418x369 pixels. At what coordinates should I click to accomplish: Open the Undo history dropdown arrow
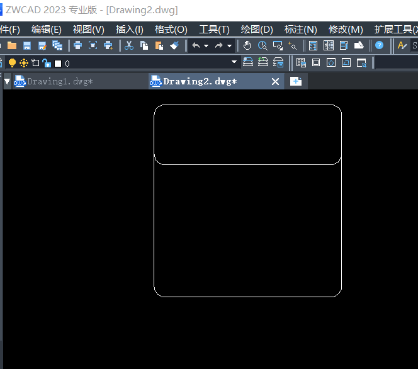click(x=206, y=46)
